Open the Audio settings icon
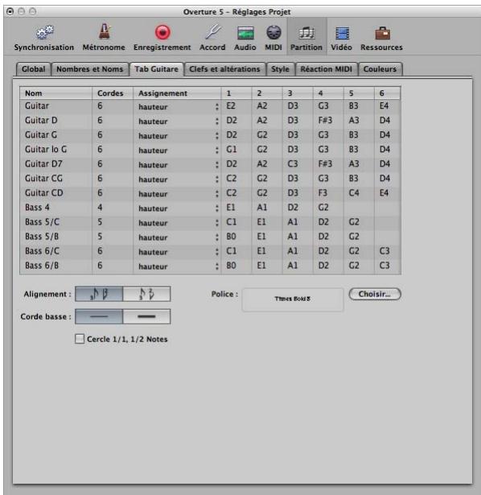The image size is (481, 495). point(245,38)
